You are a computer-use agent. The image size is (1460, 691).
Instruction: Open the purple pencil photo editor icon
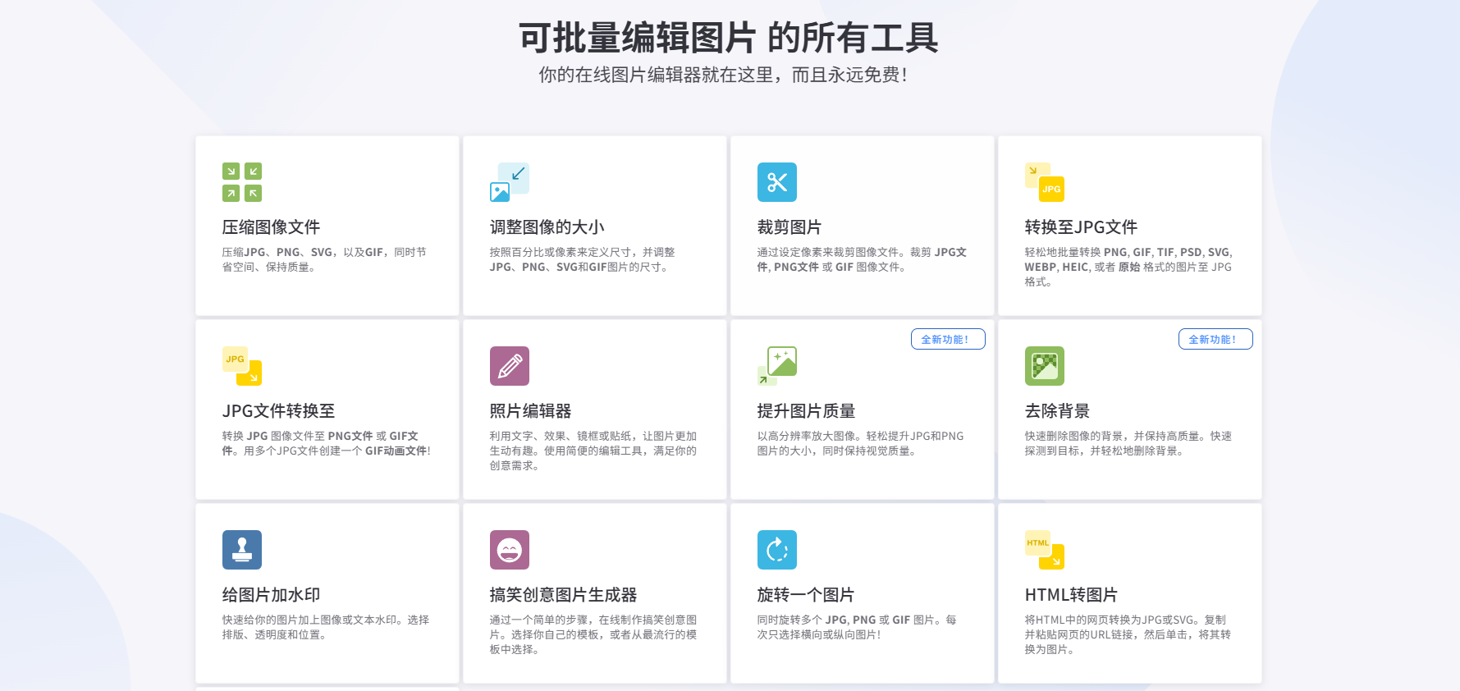coord(510,366)
